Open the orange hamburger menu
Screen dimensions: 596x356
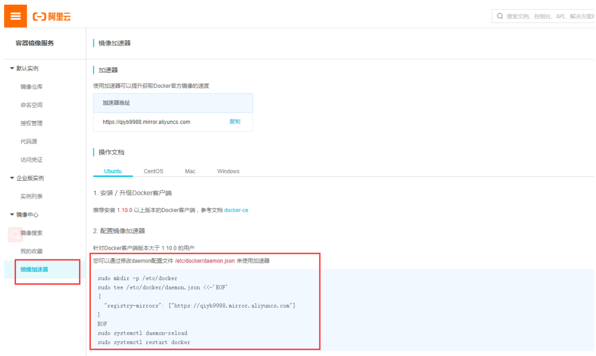15,16
